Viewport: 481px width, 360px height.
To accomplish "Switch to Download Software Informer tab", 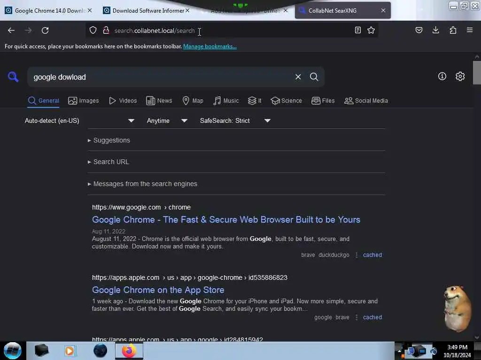I will [x=145, y=10].
